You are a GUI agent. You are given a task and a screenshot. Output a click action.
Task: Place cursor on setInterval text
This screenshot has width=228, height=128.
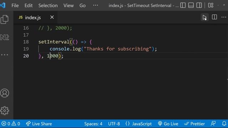click(x=54, y=42)
